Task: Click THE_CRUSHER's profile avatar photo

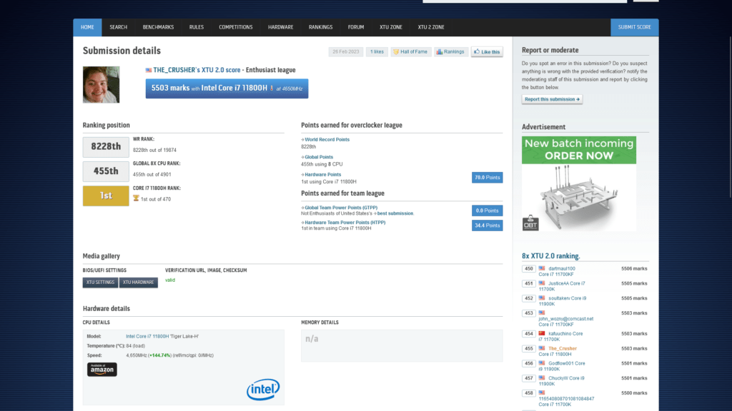Action: point(102,84)
